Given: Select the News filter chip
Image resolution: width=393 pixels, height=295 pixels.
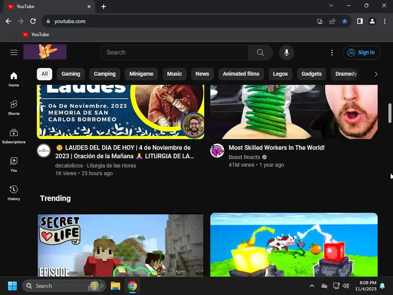Looking at the screenshot, I should (202, 74).
